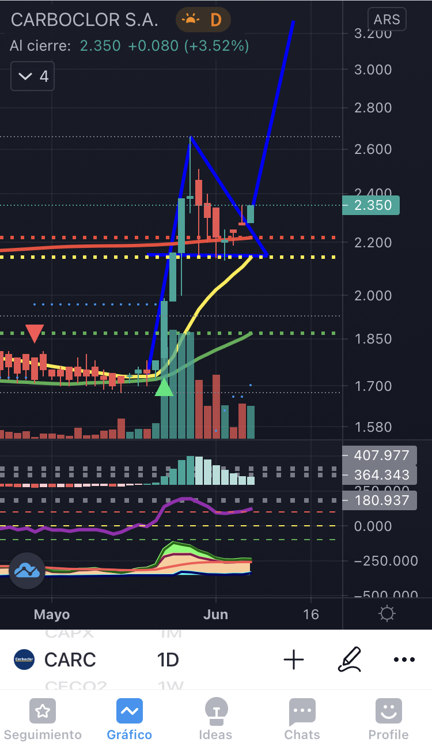
Task: Switch to the Profile tab
Action: (x=388, y=719)
